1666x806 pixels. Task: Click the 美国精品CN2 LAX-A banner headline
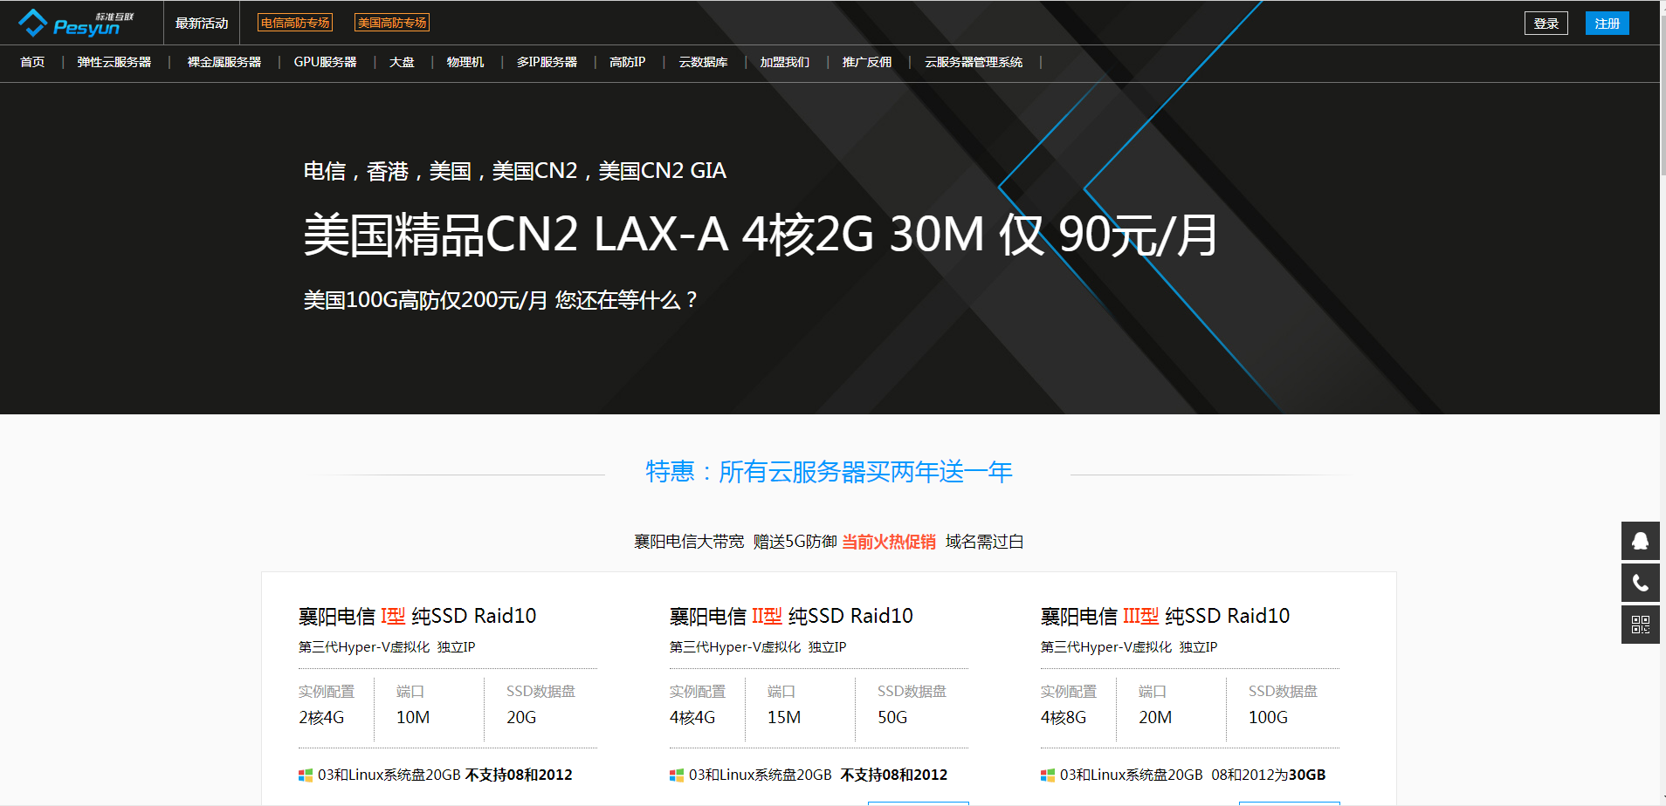(760, 235)
